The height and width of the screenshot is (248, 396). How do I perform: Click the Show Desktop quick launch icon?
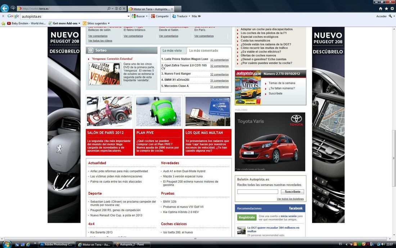click(22, 244)
